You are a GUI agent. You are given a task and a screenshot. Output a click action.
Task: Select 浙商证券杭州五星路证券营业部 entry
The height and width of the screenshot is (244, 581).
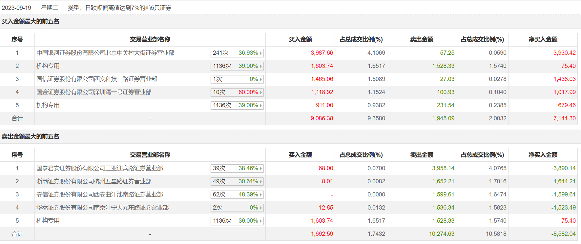(94, 181)
